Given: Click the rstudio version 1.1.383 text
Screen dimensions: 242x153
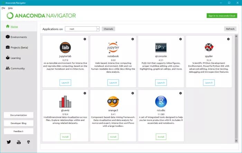Looking at the screenshot, I should [161, 114].
